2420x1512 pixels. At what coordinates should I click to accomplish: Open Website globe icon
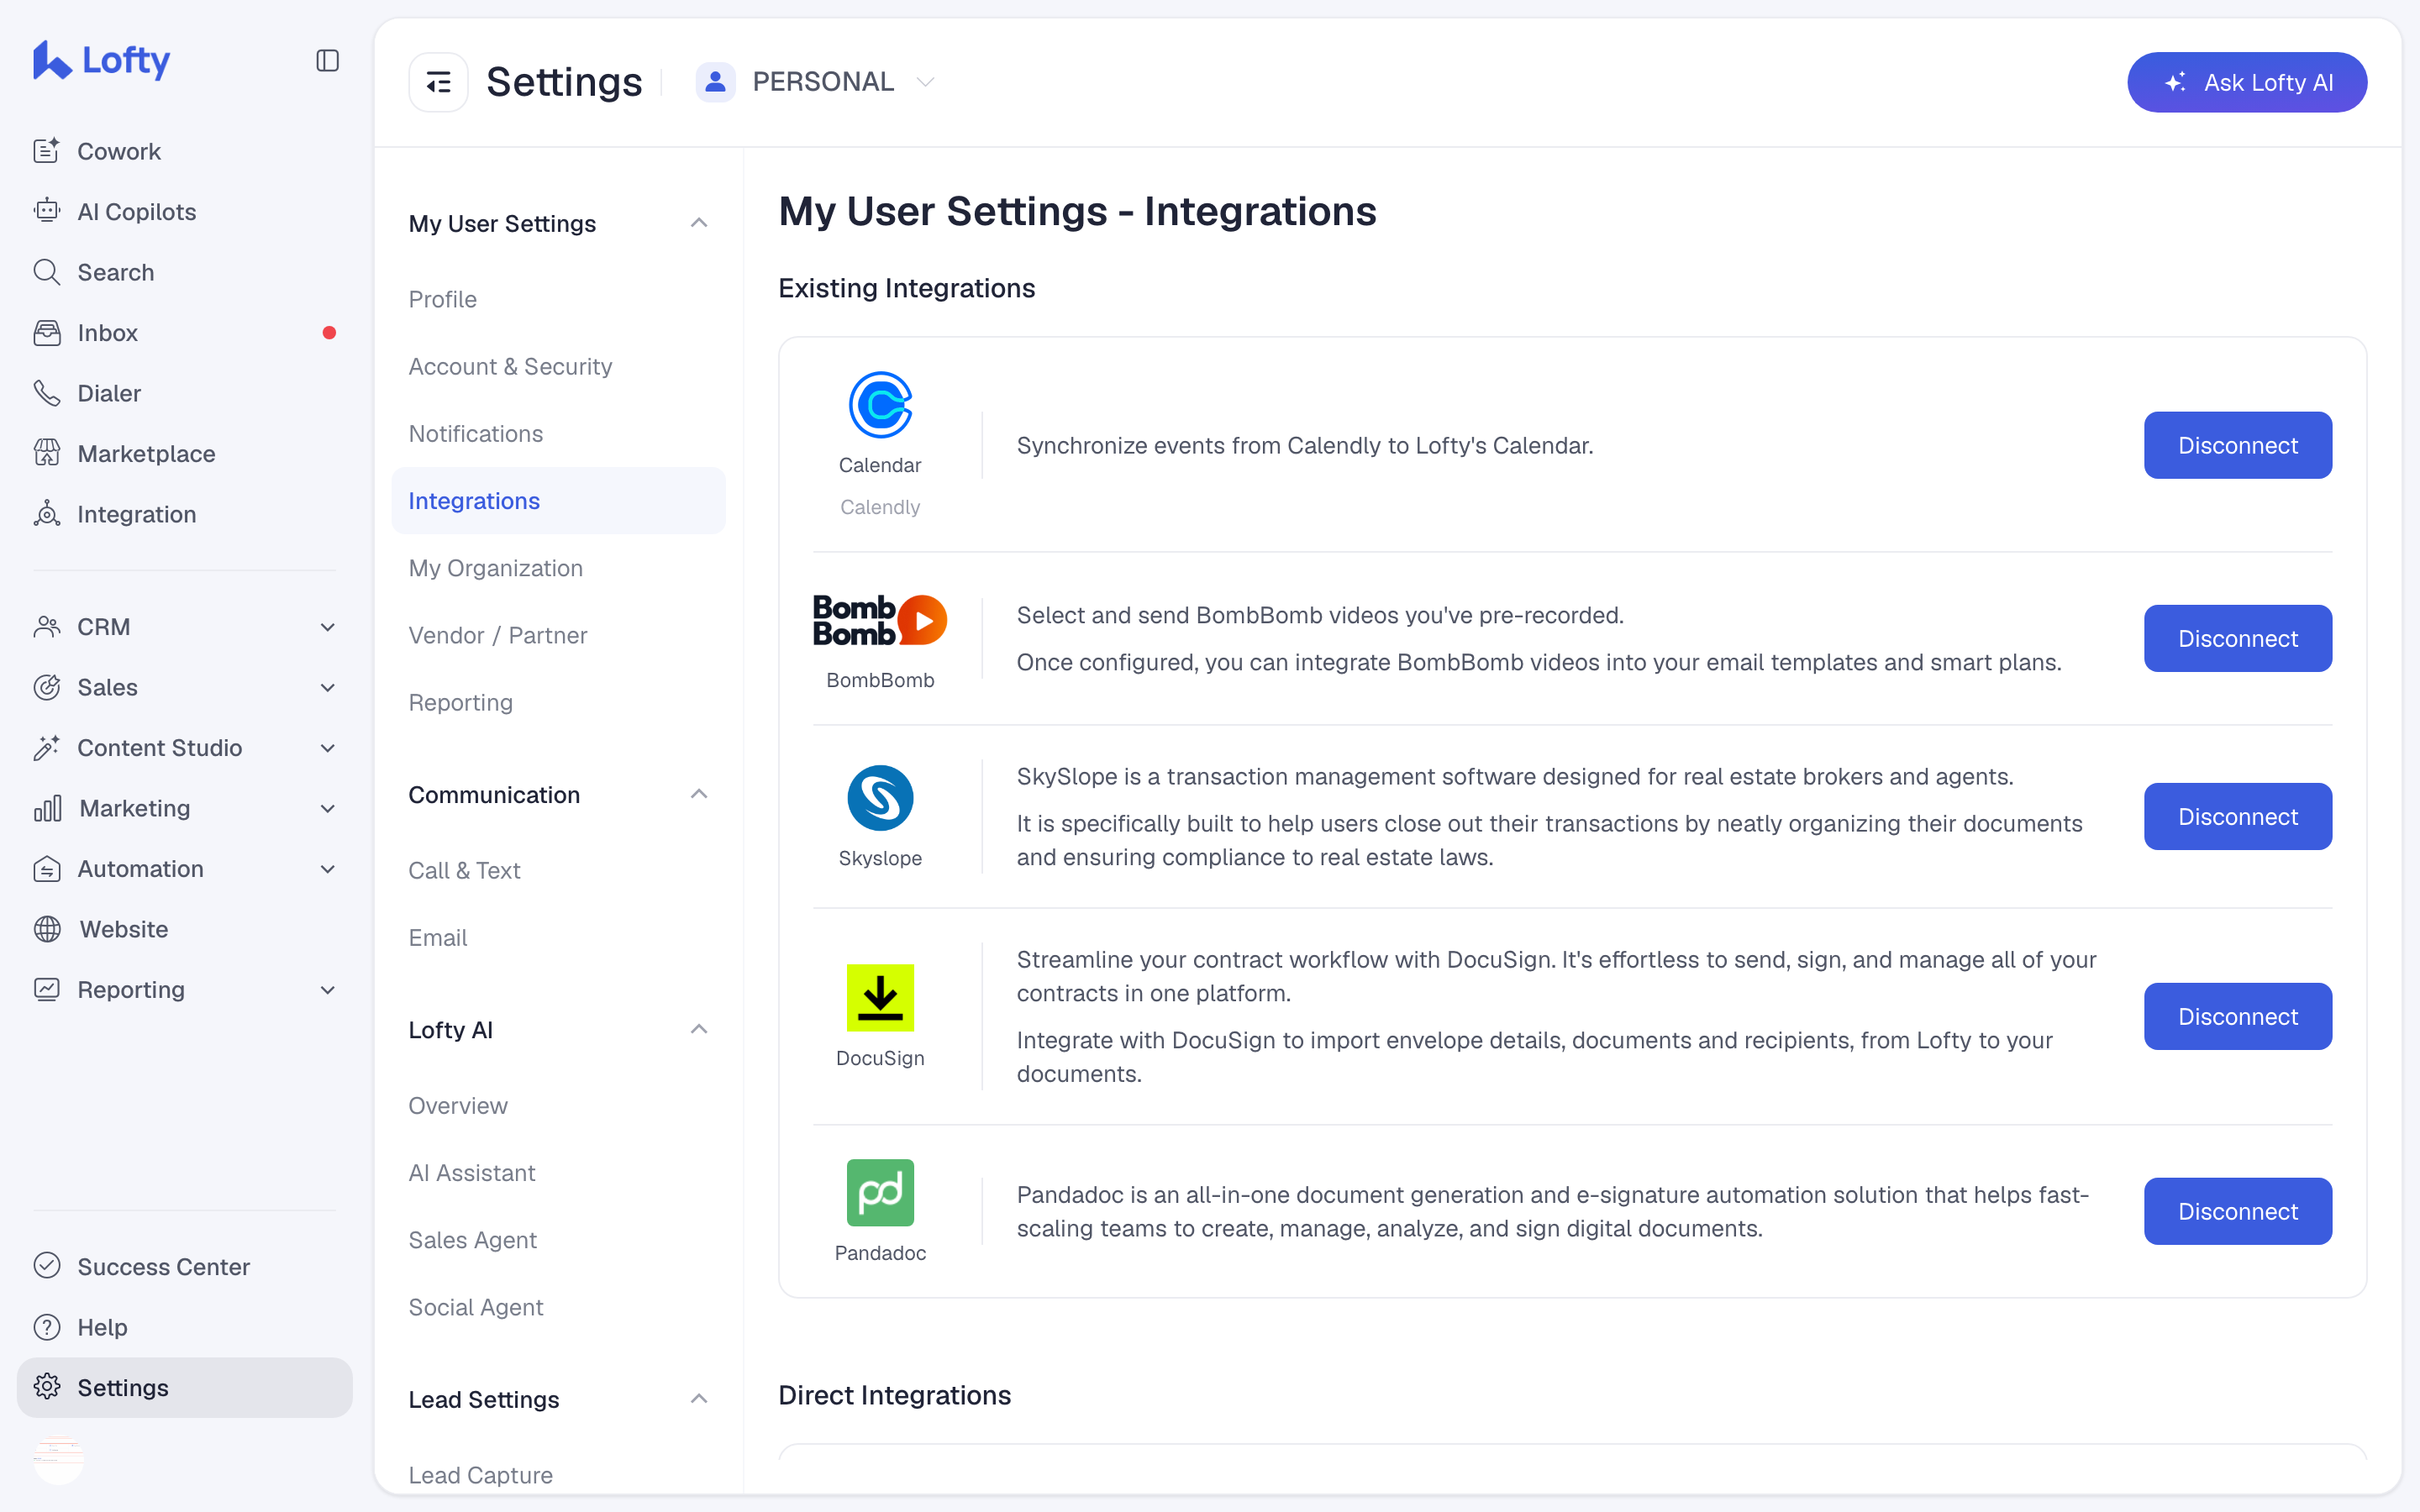(x=47, y=929)
